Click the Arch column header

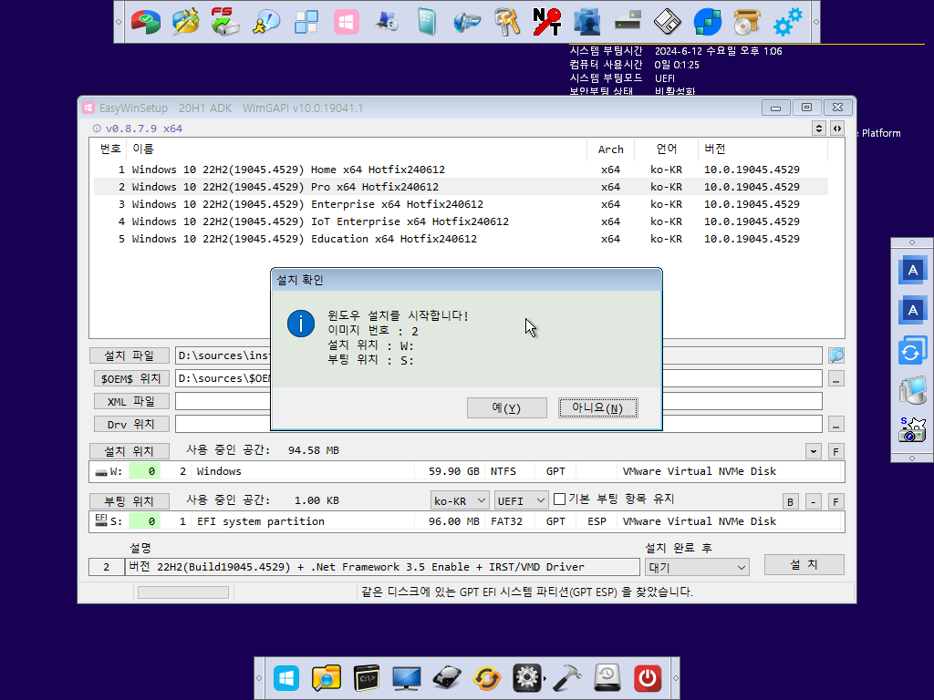[x=610, y=149]
